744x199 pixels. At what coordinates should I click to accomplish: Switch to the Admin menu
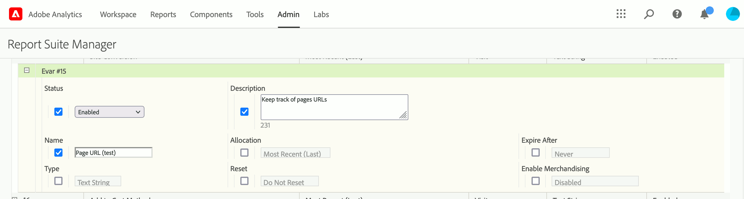pyautogui.click(x=288, y=14)
